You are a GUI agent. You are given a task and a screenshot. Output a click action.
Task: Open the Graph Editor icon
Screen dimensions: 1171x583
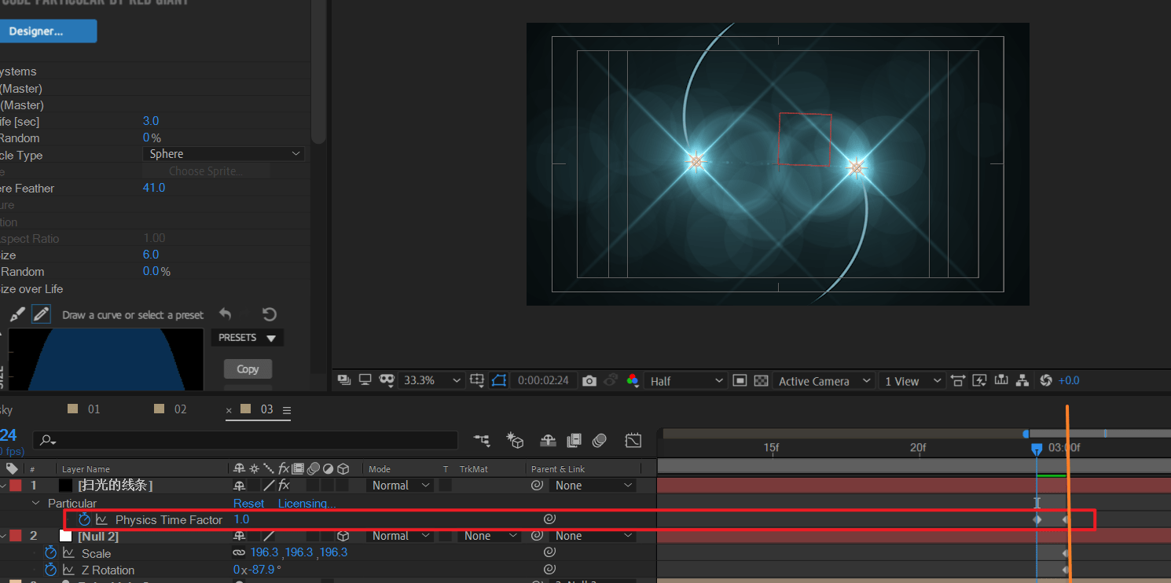point(633,440)
